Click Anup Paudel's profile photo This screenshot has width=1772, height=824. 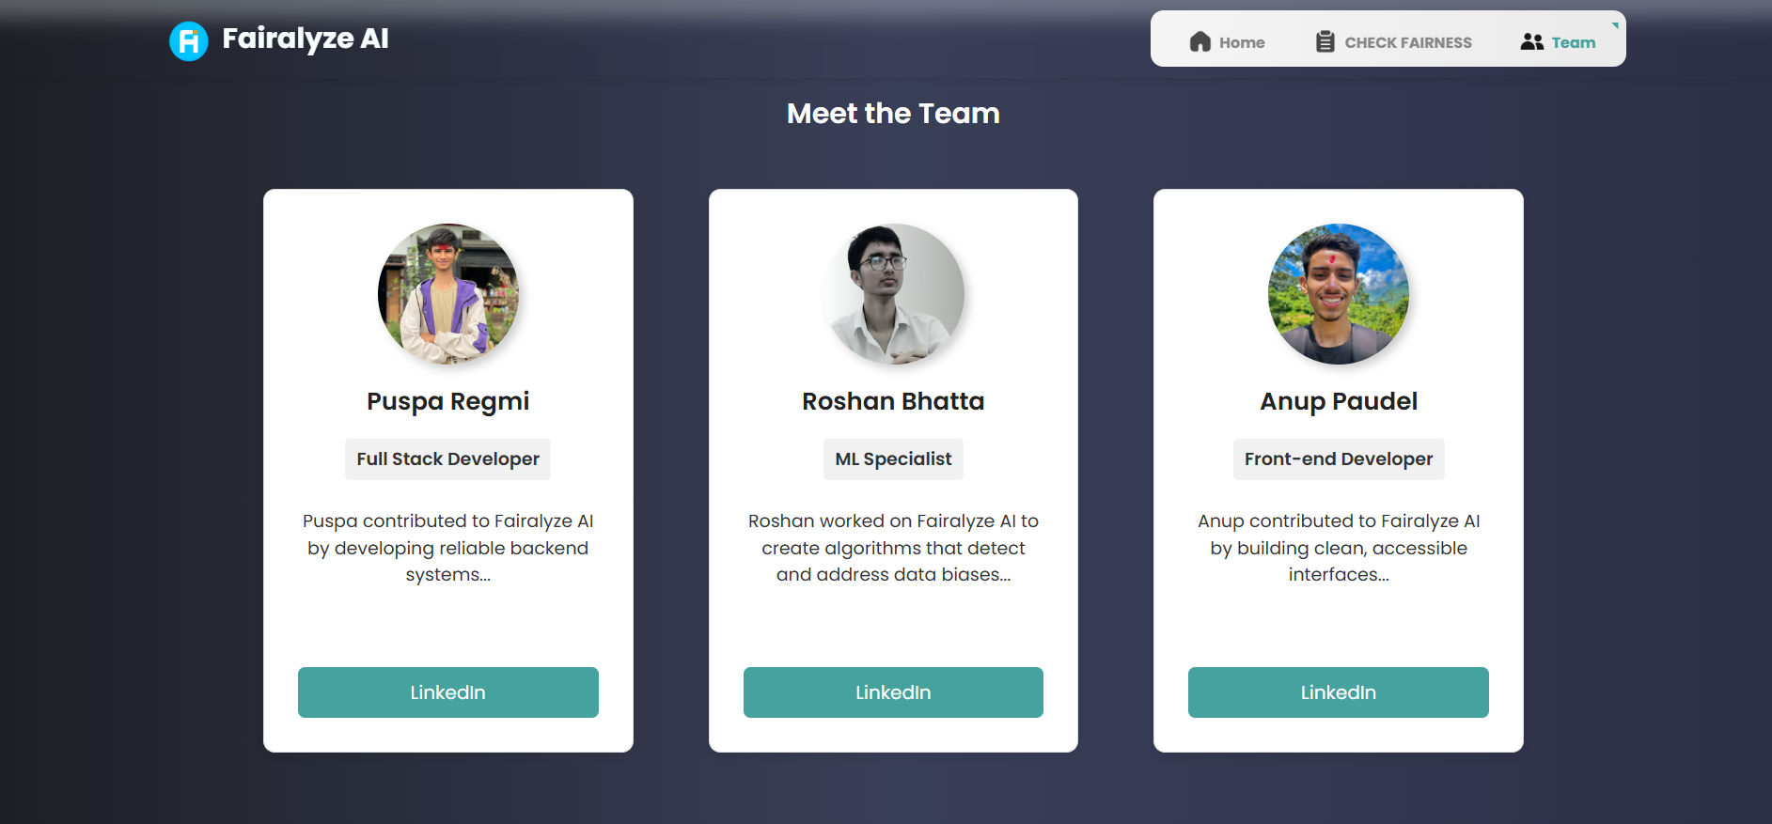pyautogui.click(x=1339, y=294)
